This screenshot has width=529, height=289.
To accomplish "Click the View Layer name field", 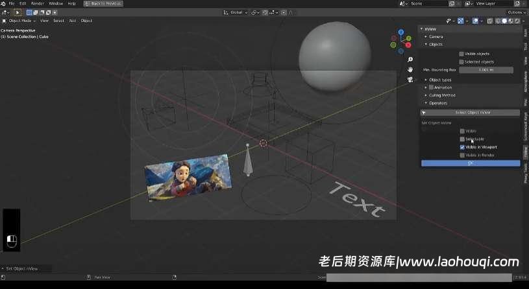I will tap(494, 3).
